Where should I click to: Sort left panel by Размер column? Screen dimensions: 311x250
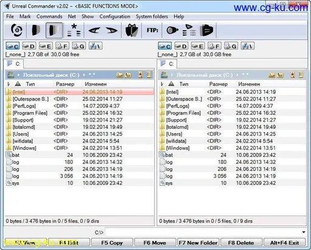65,84
